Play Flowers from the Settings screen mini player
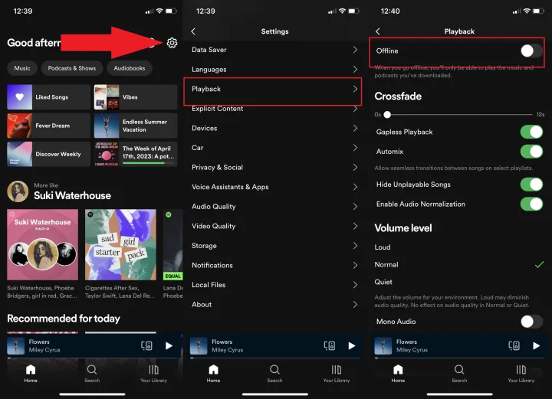The height and width of the screenshot is (399, 552). [352, 346]
